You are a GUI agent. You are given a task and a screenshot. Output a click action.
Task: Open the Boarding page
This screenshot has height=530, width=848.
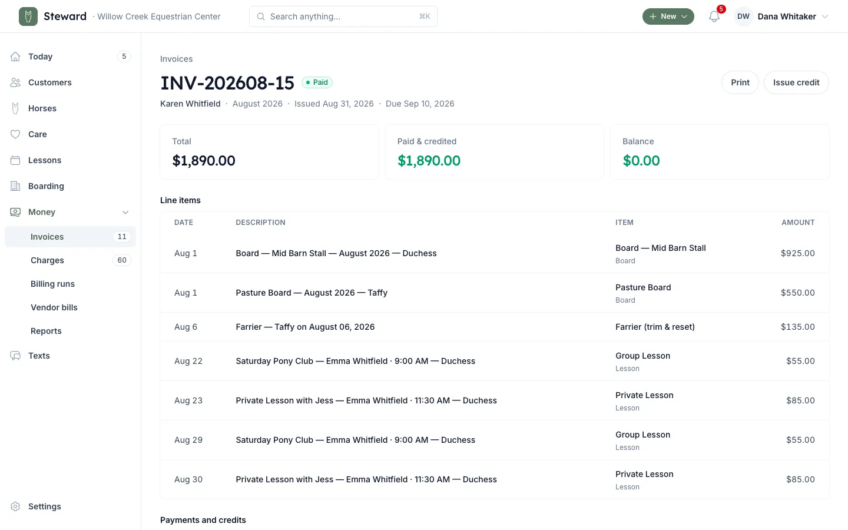tap(71, 186)
